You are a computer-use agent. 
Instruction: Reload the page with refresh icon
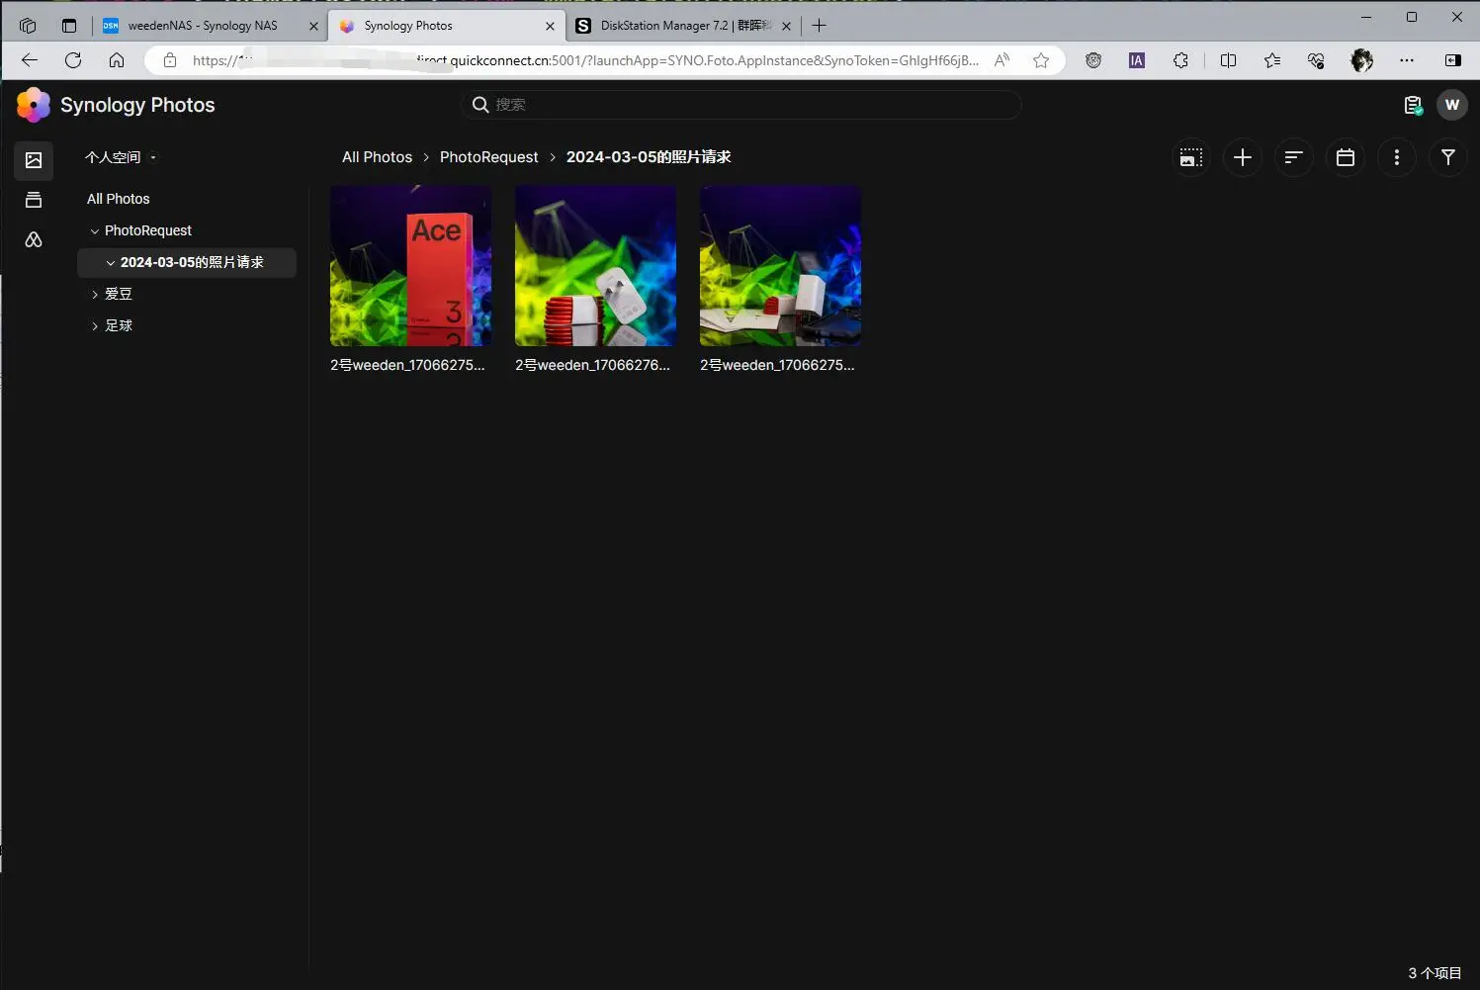pyautogui.click(x=73, y=60)
